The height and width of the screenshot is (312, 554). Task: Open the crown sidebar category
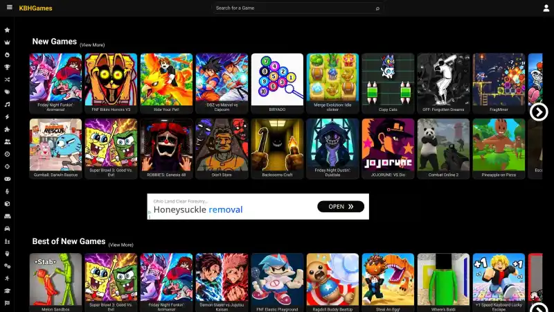coord(7,42)
